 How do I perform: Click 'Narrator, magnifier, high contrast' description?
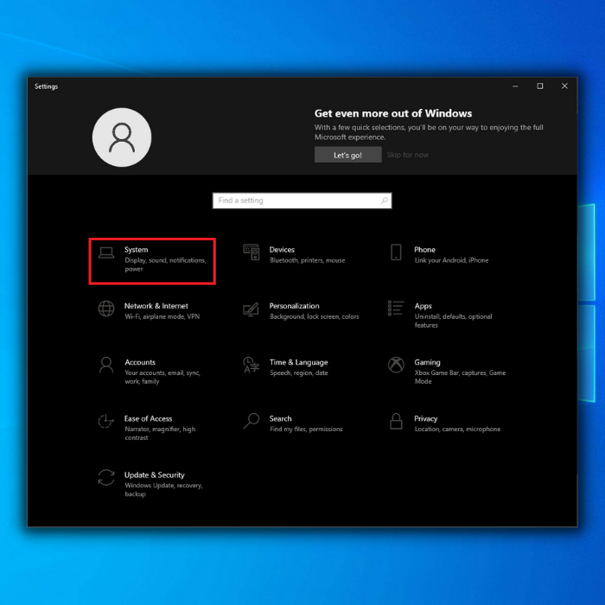(x=160, y=433)
